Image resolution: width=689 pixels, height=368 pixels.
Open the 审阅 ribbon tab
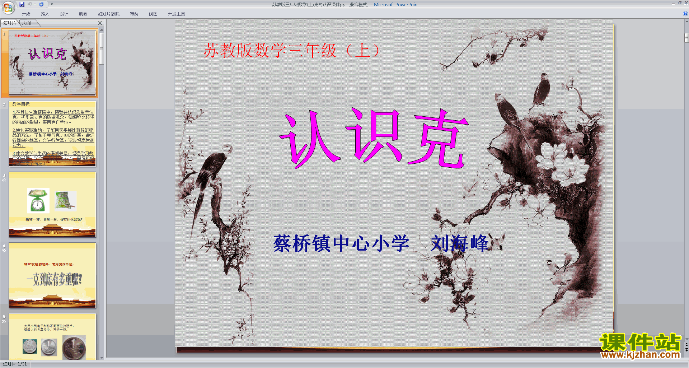coord(134,14)
